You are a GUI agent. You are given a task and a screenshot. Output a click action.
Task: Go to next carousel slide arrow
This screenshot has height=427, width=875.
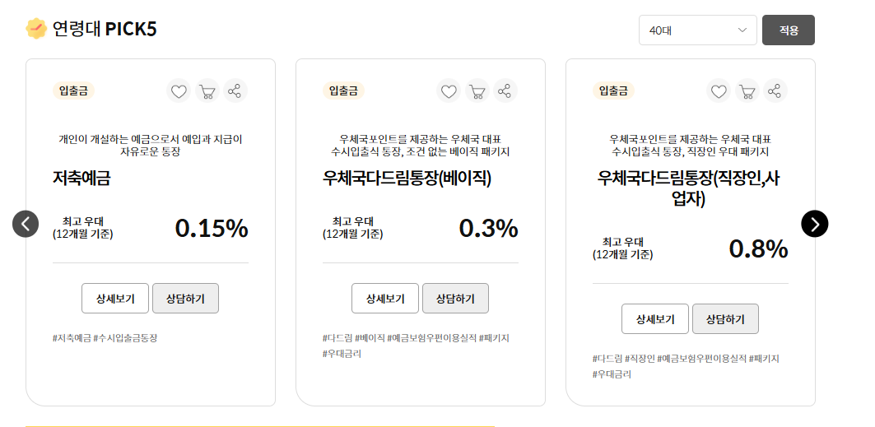click(x=815, y=224)
